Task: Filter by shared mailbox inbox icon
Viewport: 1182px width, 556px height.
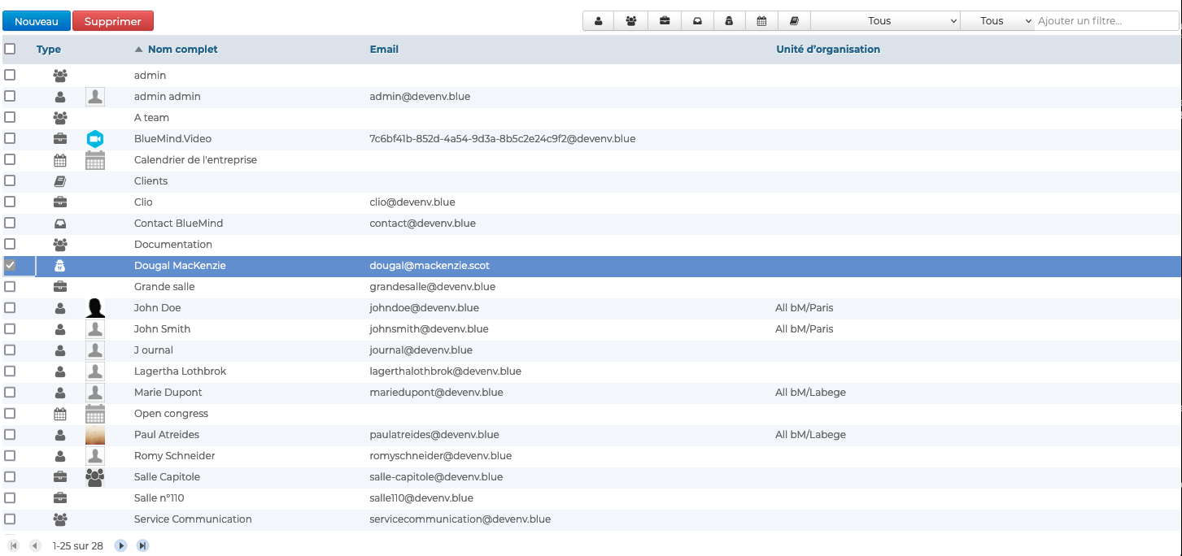Action: click(x=697, y=21)
